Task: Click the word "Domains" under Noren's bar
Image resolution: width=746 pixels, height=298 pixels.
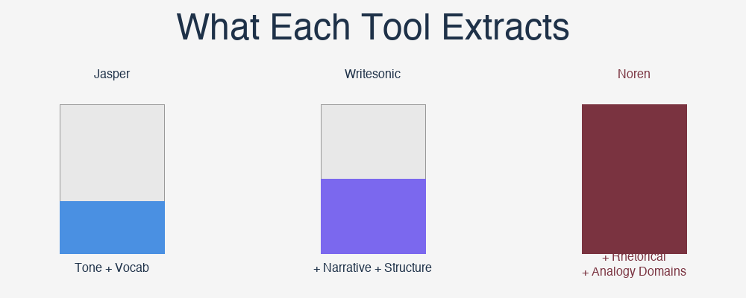Action: point(663,272)
